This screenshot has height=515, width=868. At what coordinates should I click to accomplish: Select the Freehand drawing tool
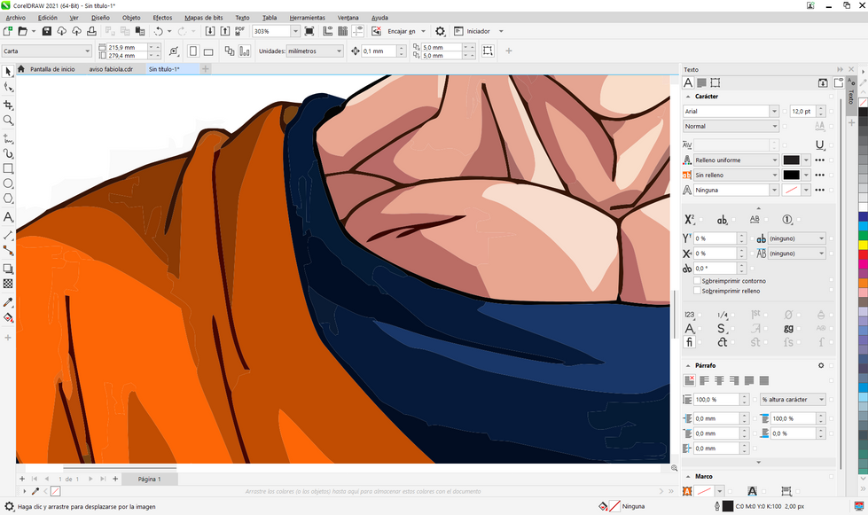(x=8, y=138)
